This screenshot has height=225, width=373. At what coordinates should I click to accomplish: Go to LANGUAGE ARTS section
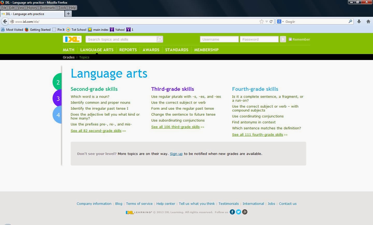(97, 50)
